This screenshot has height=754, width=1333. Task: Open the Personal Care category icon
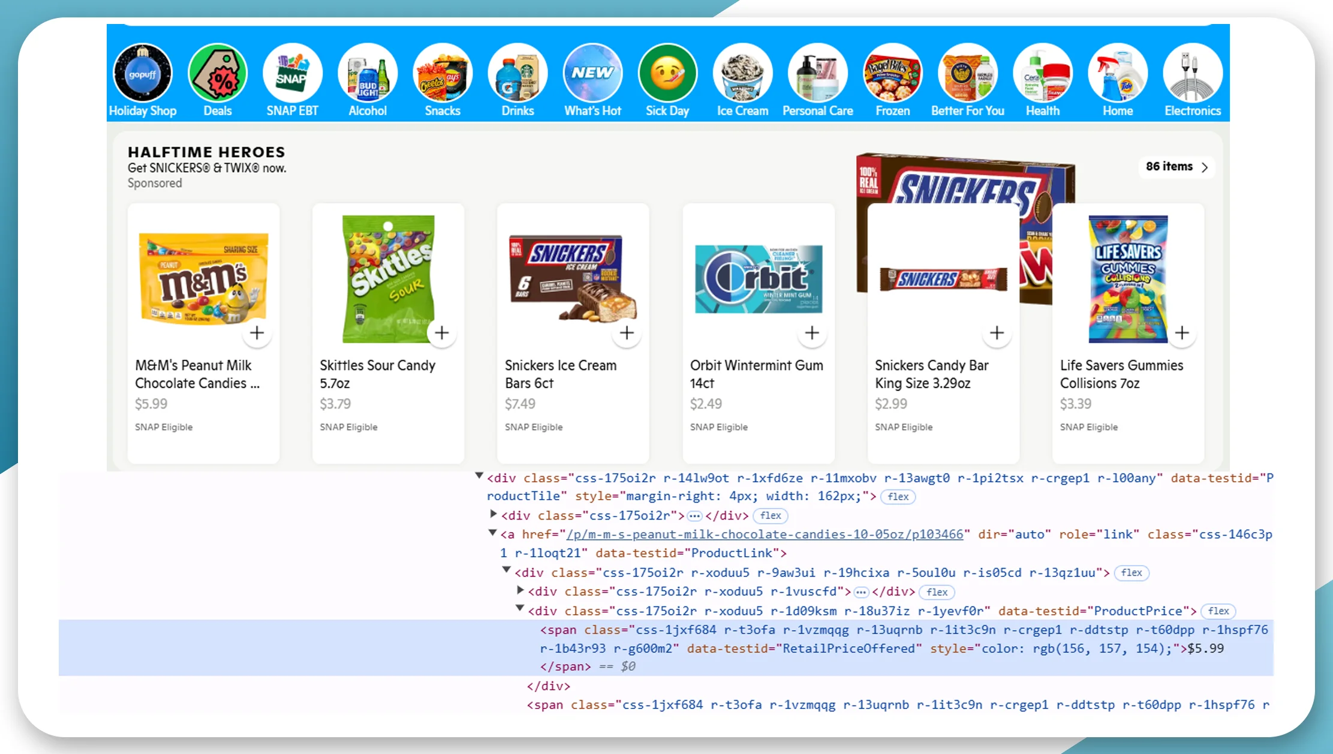pos(817,73)
